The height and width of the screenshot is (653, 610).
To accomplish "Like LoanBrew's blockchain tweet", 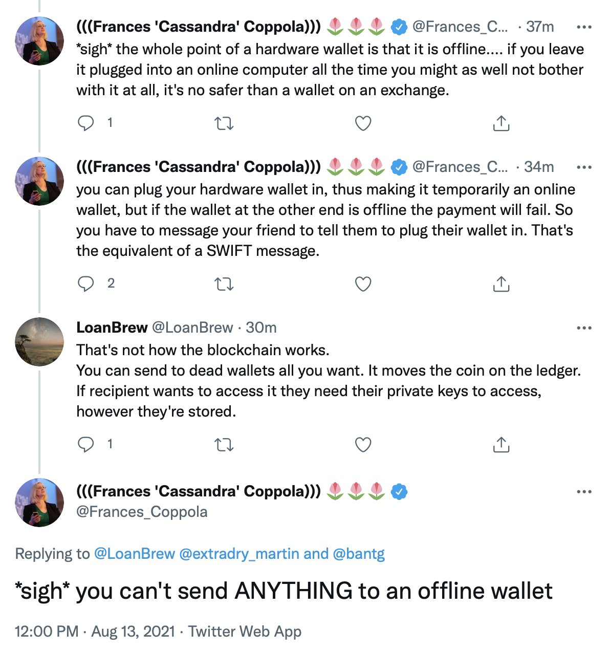I will [363, 445].
